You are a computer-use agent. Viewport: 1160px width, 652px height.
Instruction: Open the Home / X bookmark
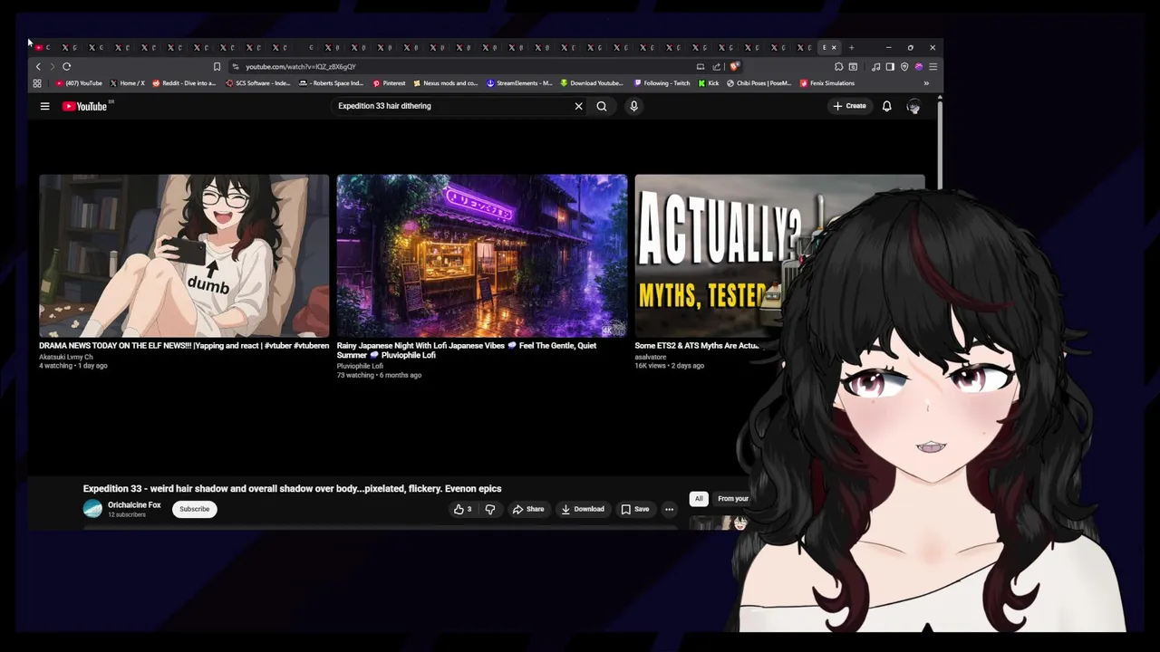coord(127,83)
